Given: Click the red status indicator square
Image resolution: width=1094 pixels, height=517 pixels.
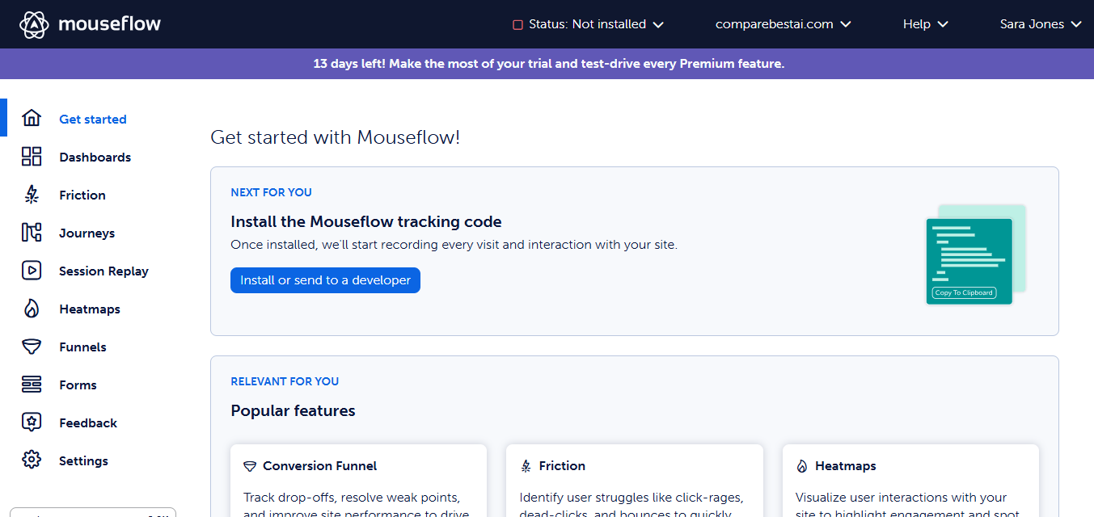Looking at the screenshot, I should tap(518, 25).
